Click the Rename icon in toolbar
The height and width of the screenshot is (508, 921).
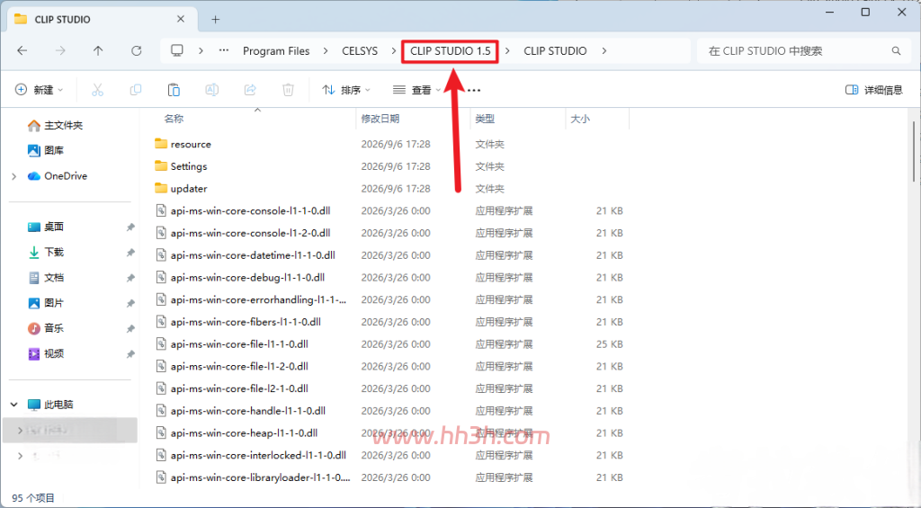tap(212, 90)
